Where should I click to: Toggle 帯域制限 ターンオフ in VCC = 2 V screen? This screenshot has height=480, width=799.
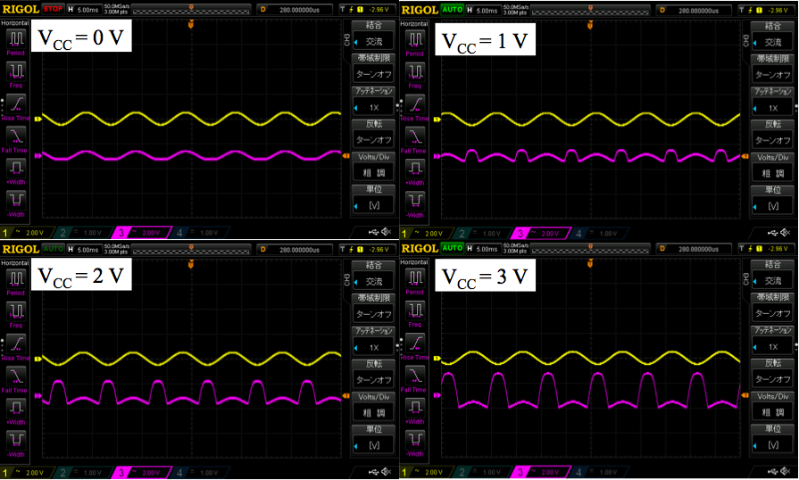click(x=373, y=309)
